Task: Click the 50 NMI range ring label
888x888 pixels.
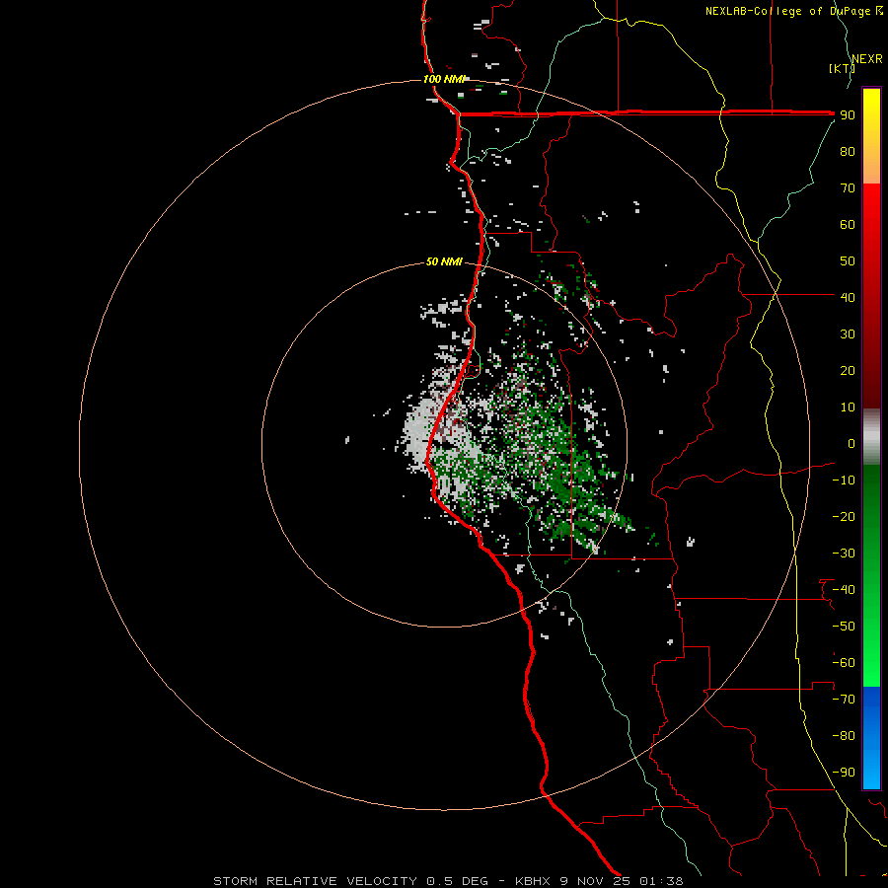Action: tap(444, 261)
